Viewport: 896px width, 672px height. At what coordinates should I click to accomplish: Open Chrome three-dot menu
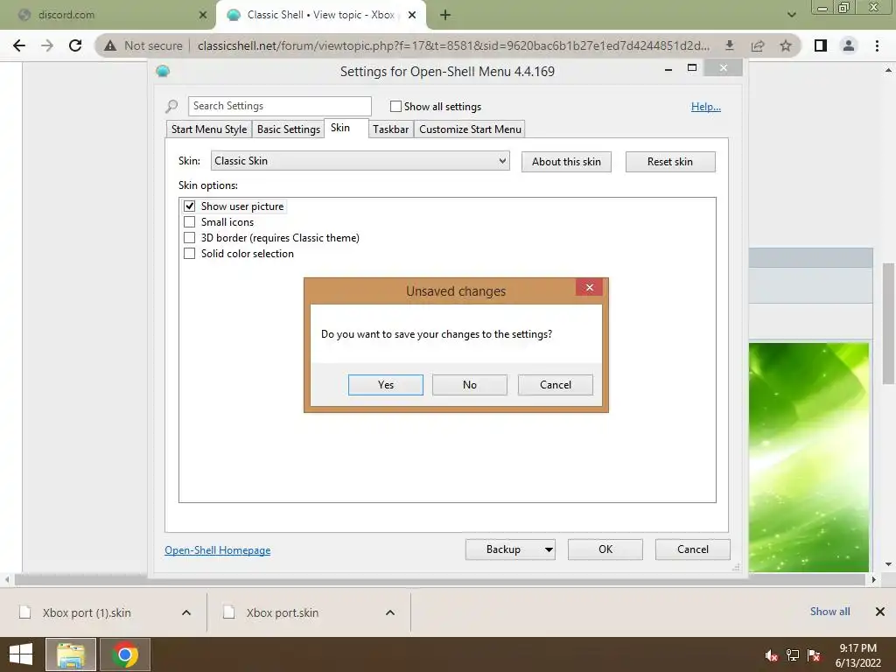pos(877,45)
